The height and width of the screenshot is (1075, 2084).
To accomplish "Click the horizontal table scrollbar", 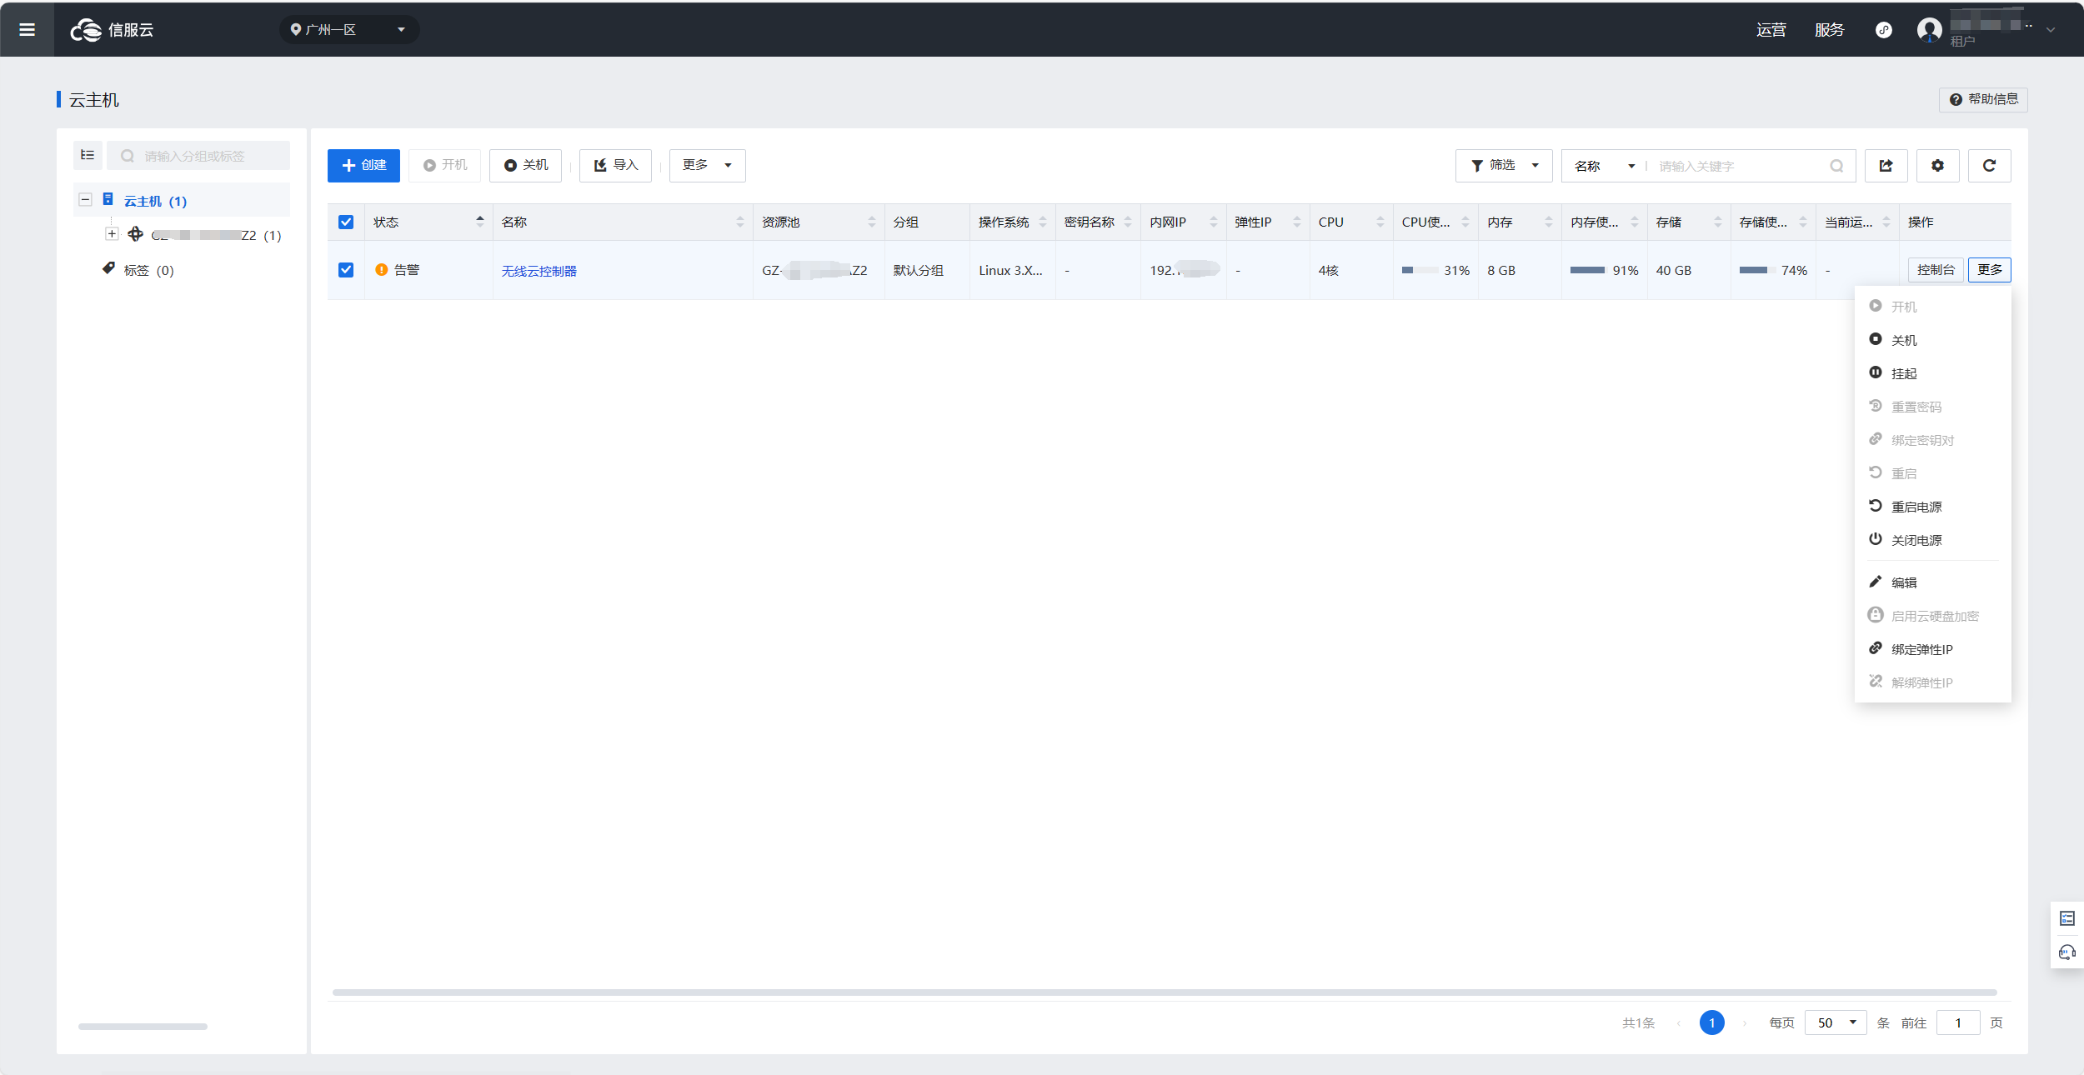I will [1164, 992].
